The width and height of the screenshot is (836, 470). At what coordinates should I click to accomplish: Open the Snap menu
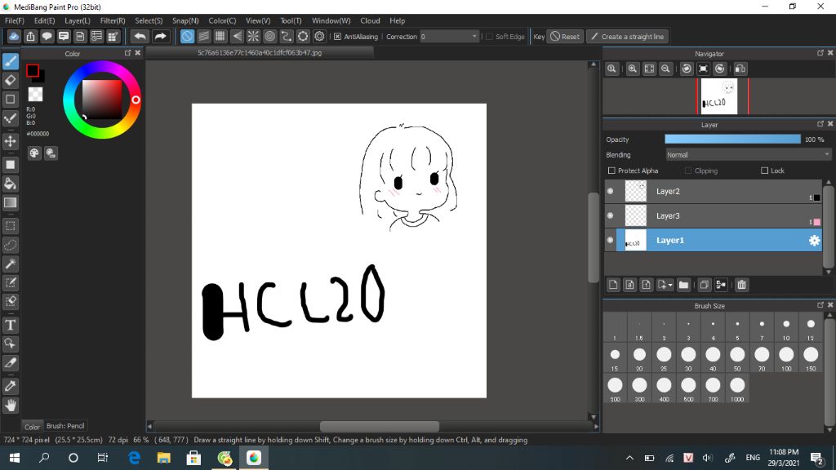pos(185,20)
